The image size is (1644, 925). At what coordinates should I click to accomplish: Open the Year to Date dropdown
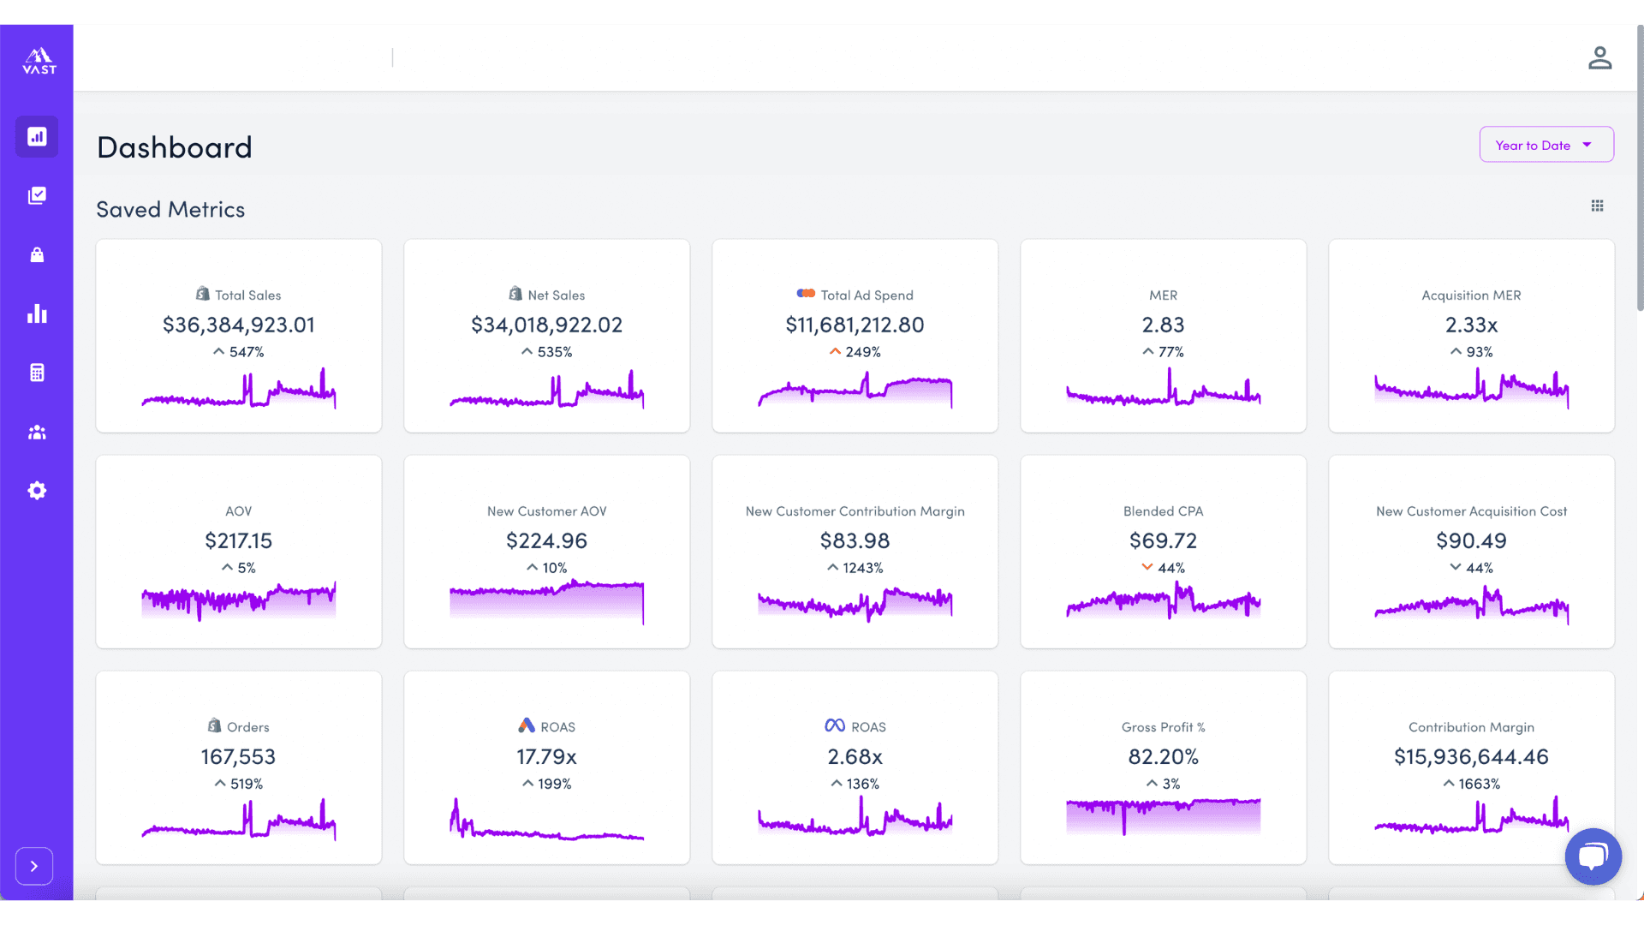(1533, 146)
